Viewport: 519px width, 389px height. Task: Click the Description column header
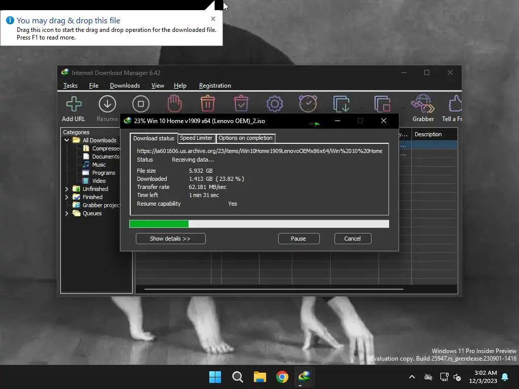[434, 134]
